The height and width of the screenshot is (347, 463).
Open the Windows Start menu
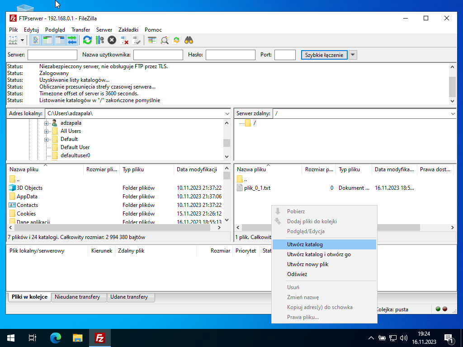pos(11,338)
